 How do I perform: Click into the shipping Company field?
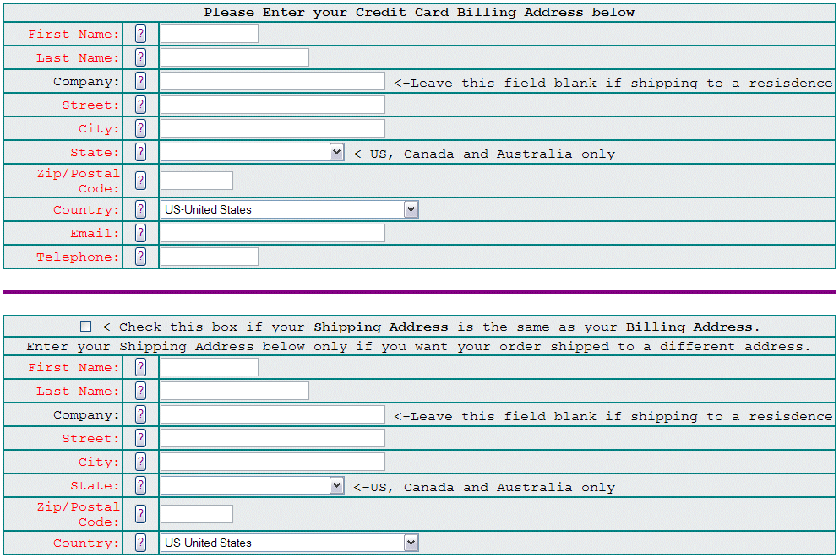[272, 415]
